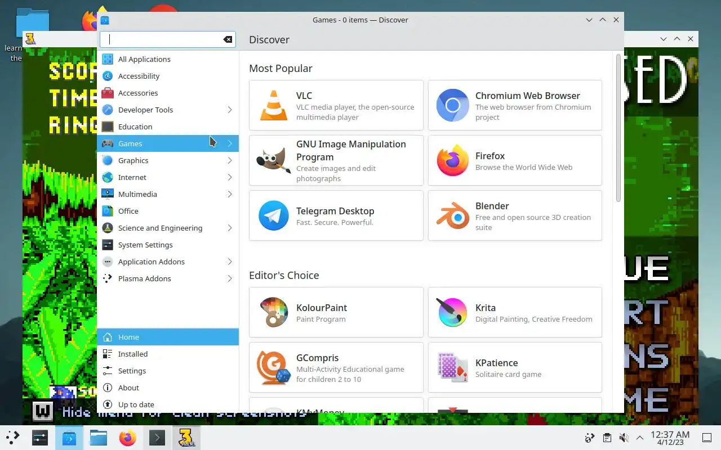
Task: Open the VLC app title
Action: [x=304, y=96]
